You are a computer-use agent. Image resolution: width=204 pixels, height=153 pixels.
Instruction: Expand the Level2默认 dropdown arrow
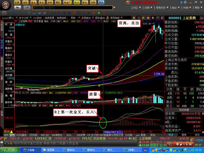pyautogui.click(x=17, y=18)
